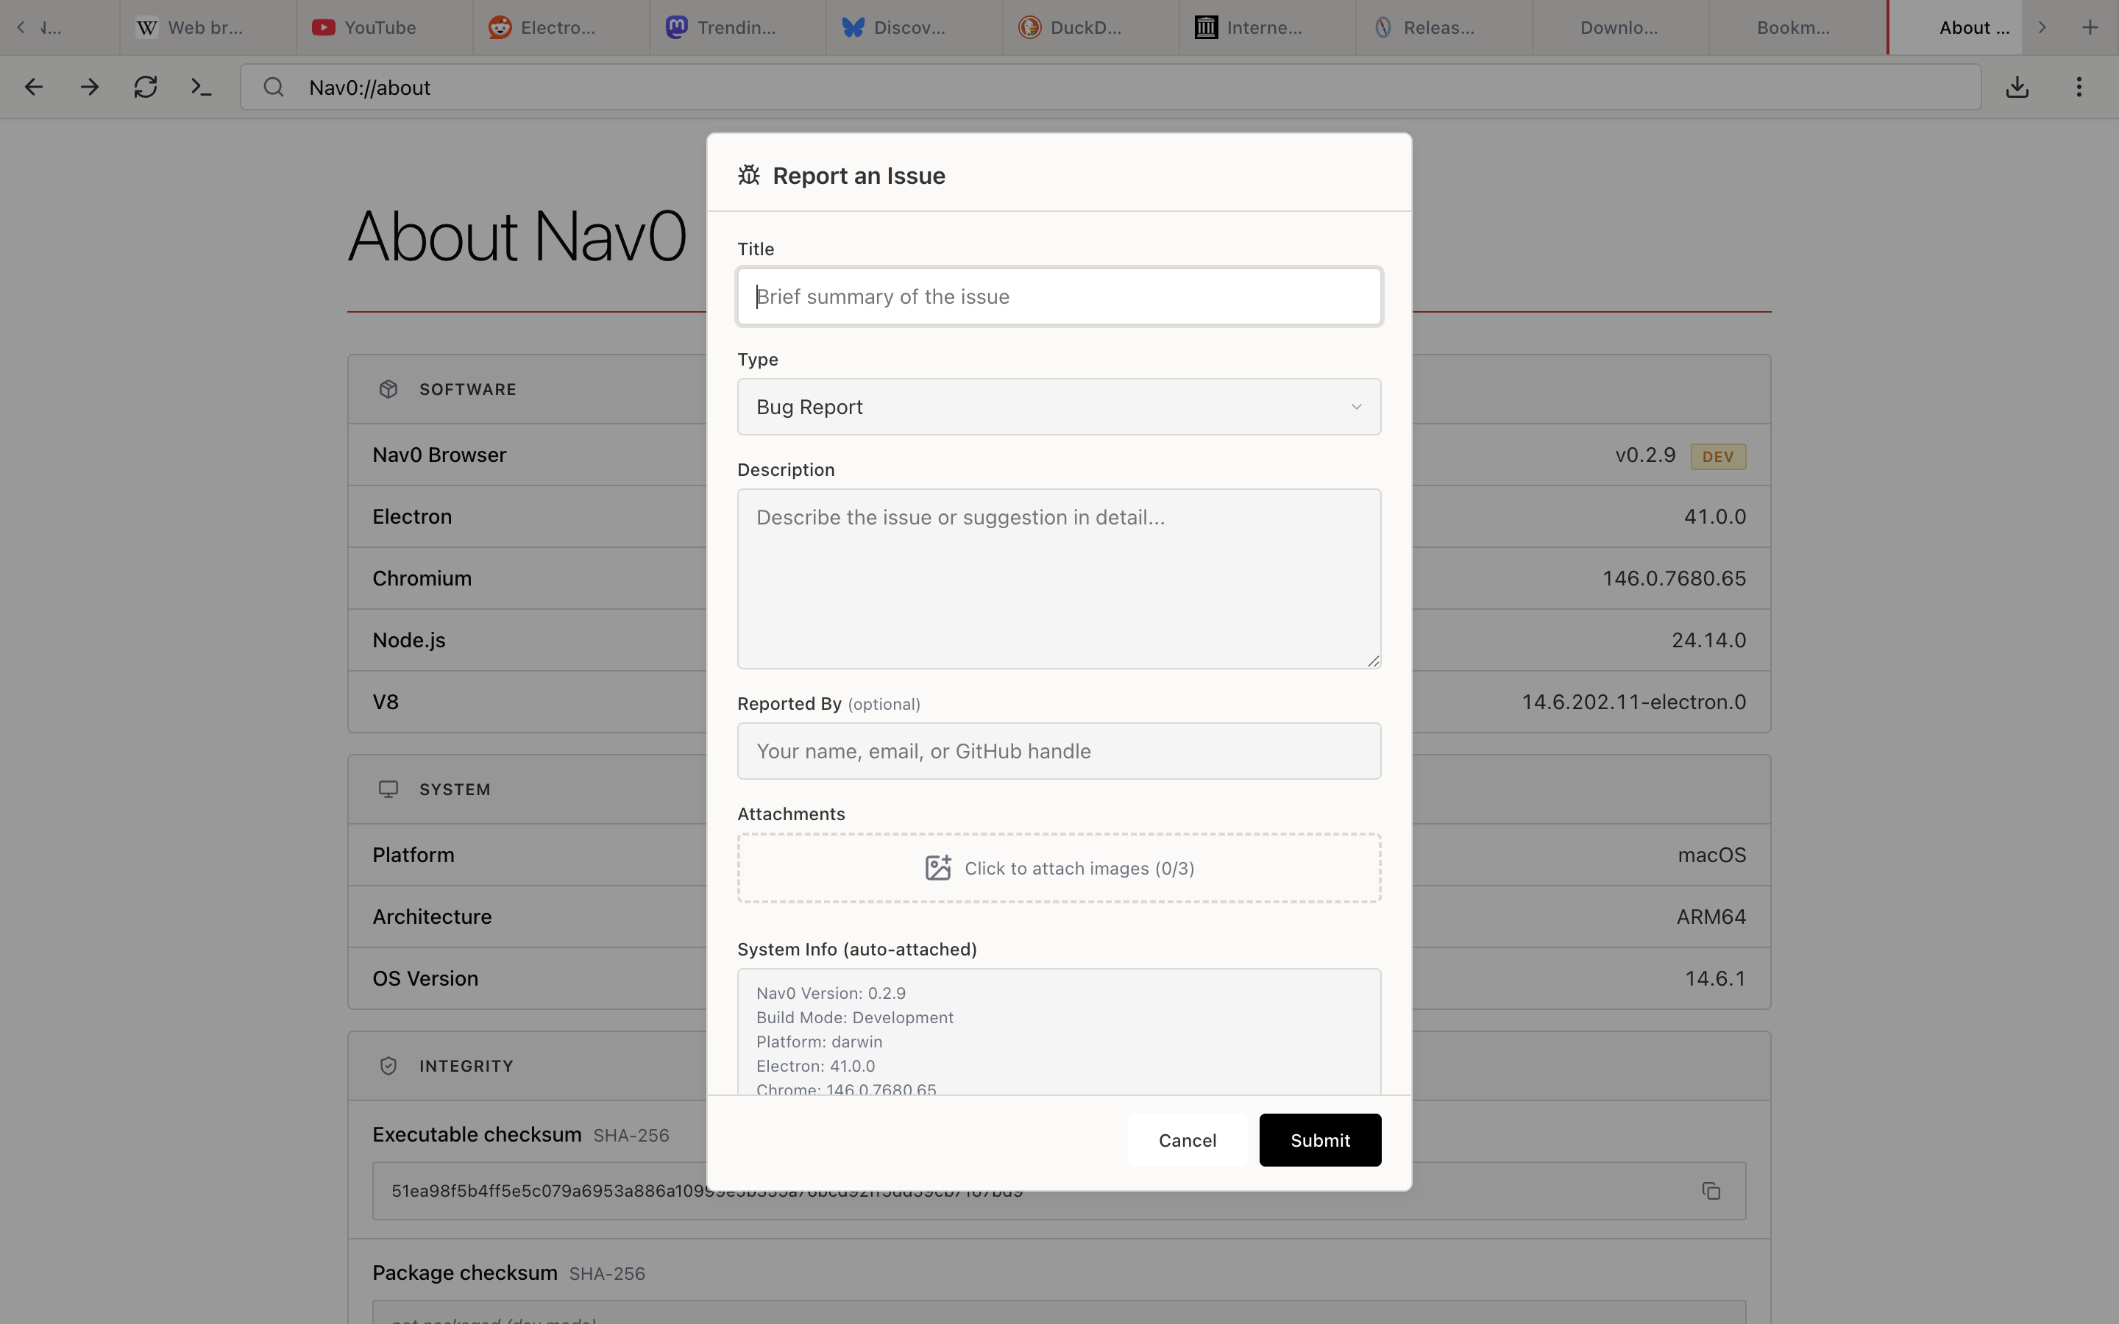Click the Mastodon favicon on Trending tab
Viewport: 2119px width, 1324px height.
click(677, 27)
